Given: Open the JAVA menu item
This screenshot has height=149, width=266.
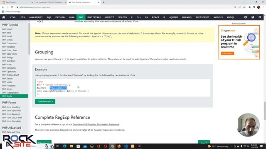Looking at the screenshot, I should (x=71, y=17).
